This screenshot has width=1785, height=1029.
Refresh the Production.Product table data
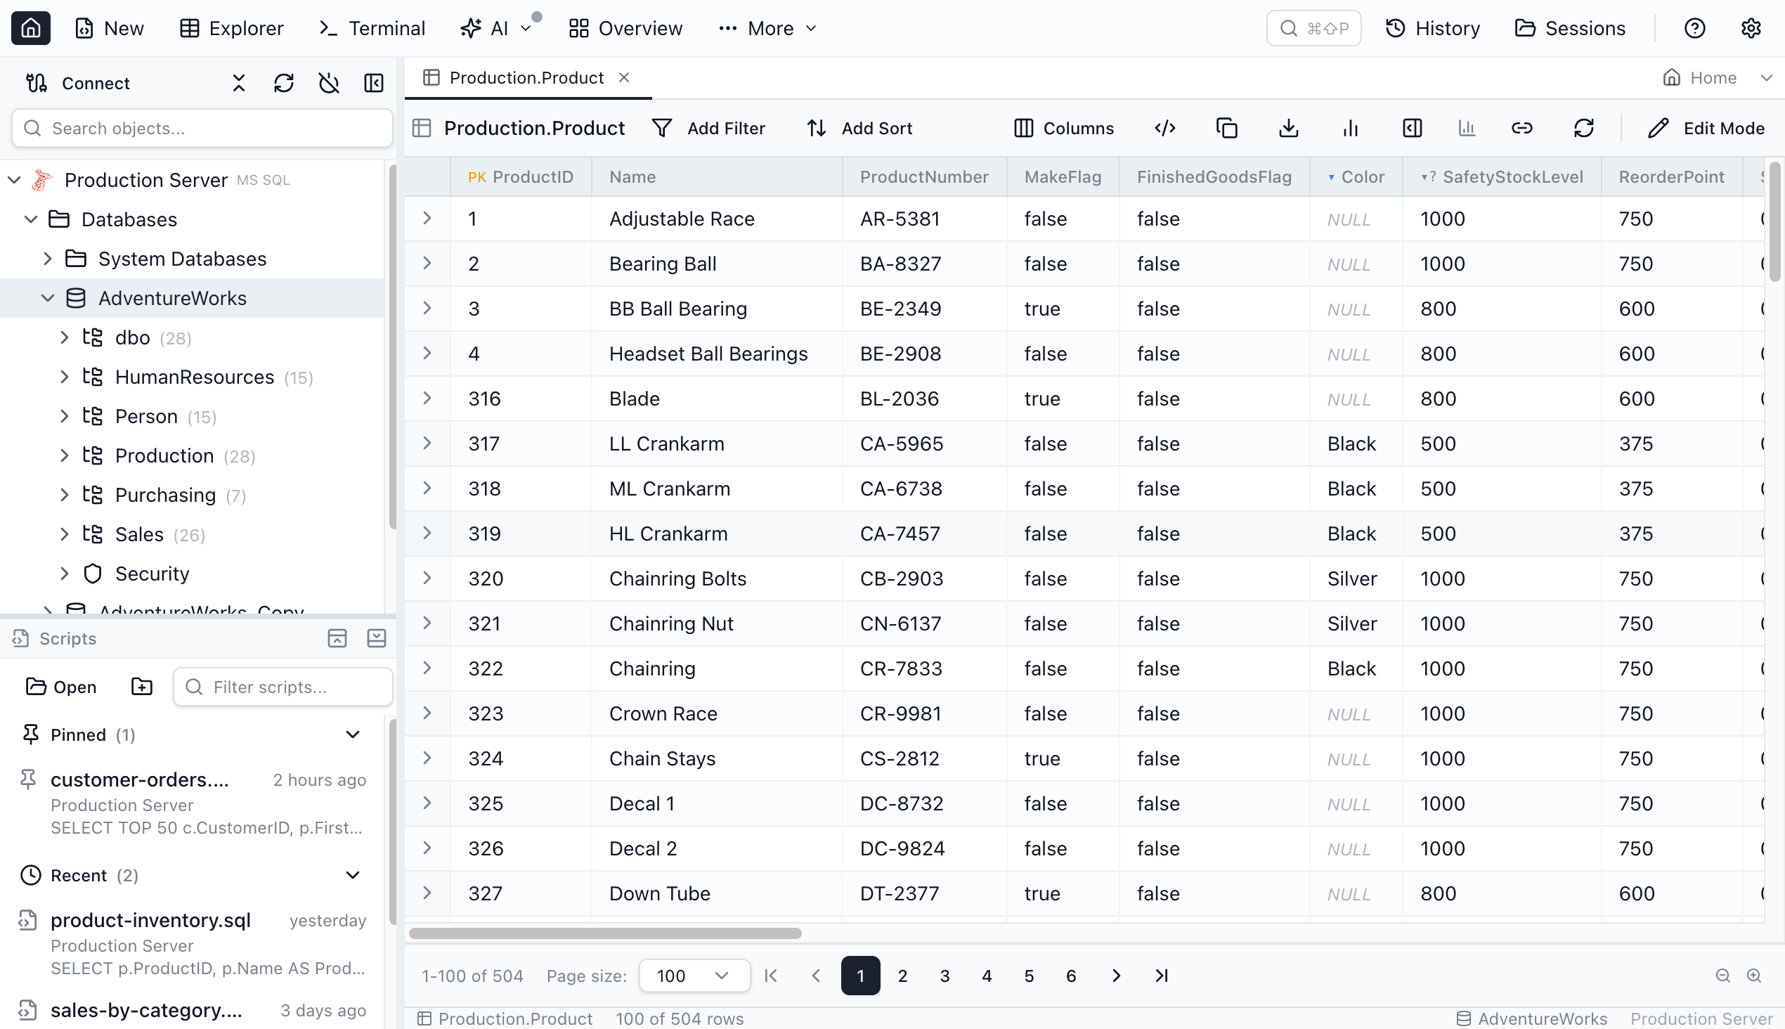[x=1583, y=128]
